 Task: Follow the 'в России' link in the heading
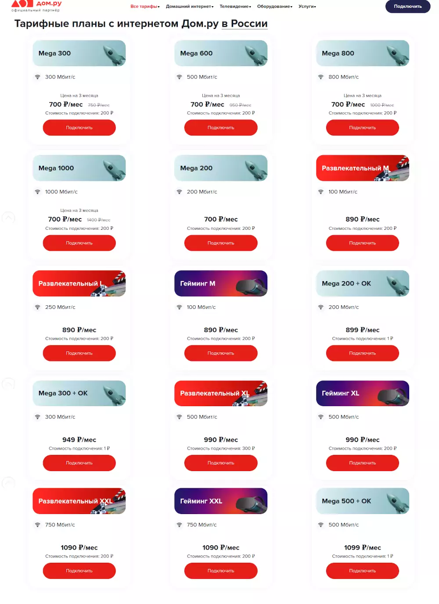pyautogui.click(x=245, y=24)
